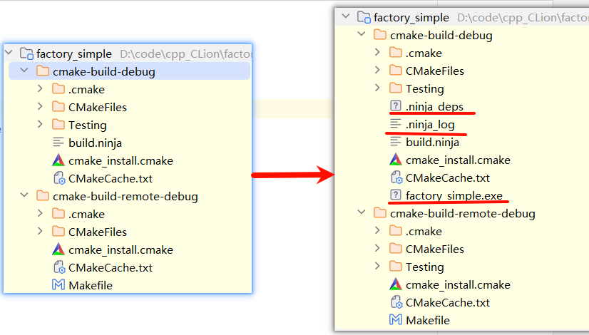Click CMakeCache.txt gear-file icon under right panel's cmake-build-debug
Viewport: 589px width, 335px height.
click(396, 177)
